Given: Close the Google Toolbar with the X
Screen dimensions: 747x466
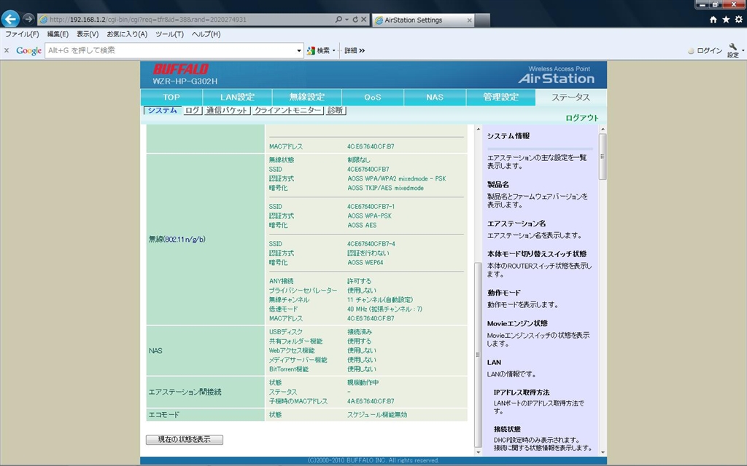Looking at the screenshot, I should click(x=7, y=50).
